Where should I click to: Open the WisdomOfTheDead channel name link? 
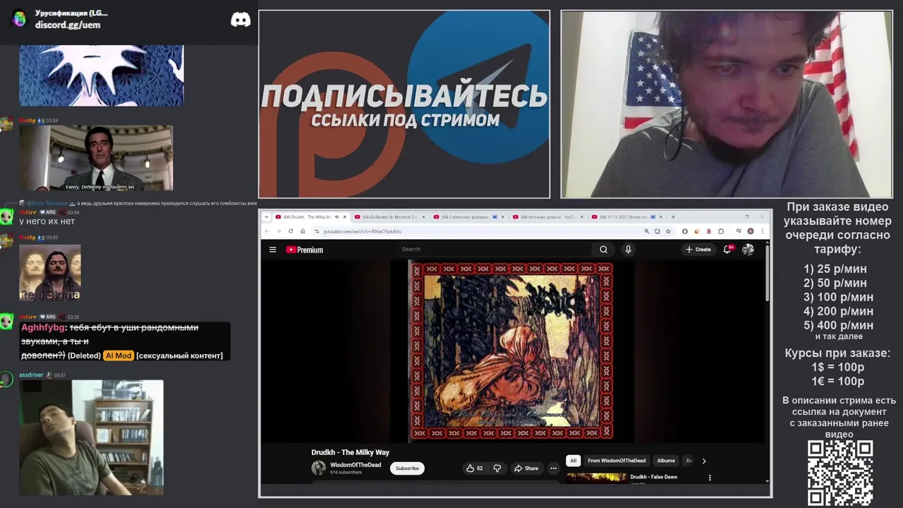(356, 465)
